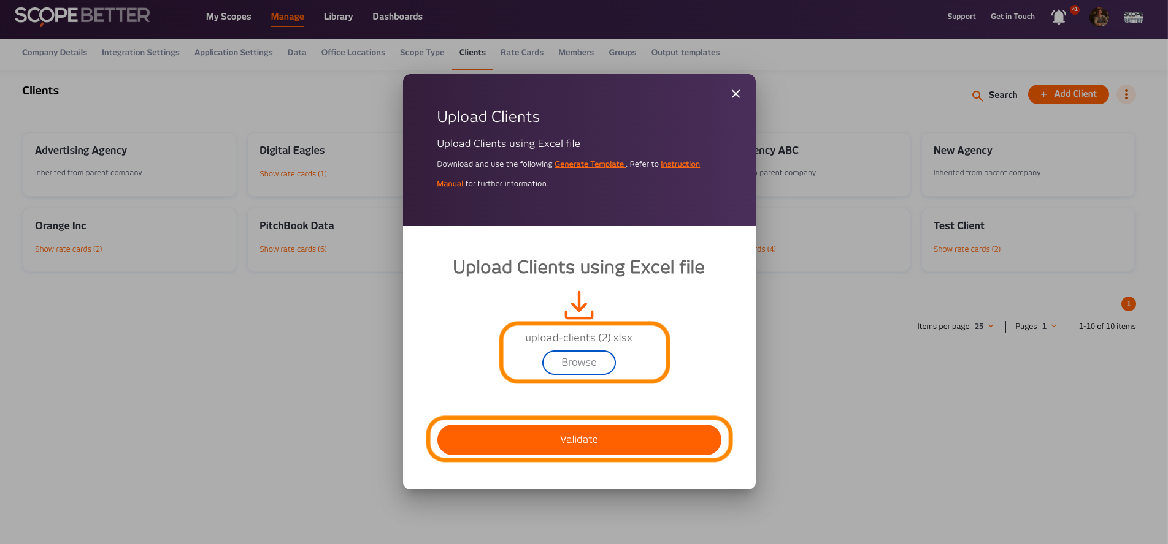Click the search magnifier icon
The height and width of the screenshot is (544, 1168).
coord(977,96)
